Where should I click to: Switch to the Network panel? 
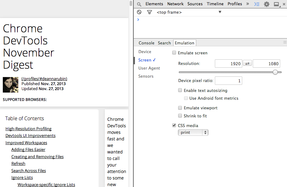175,4
